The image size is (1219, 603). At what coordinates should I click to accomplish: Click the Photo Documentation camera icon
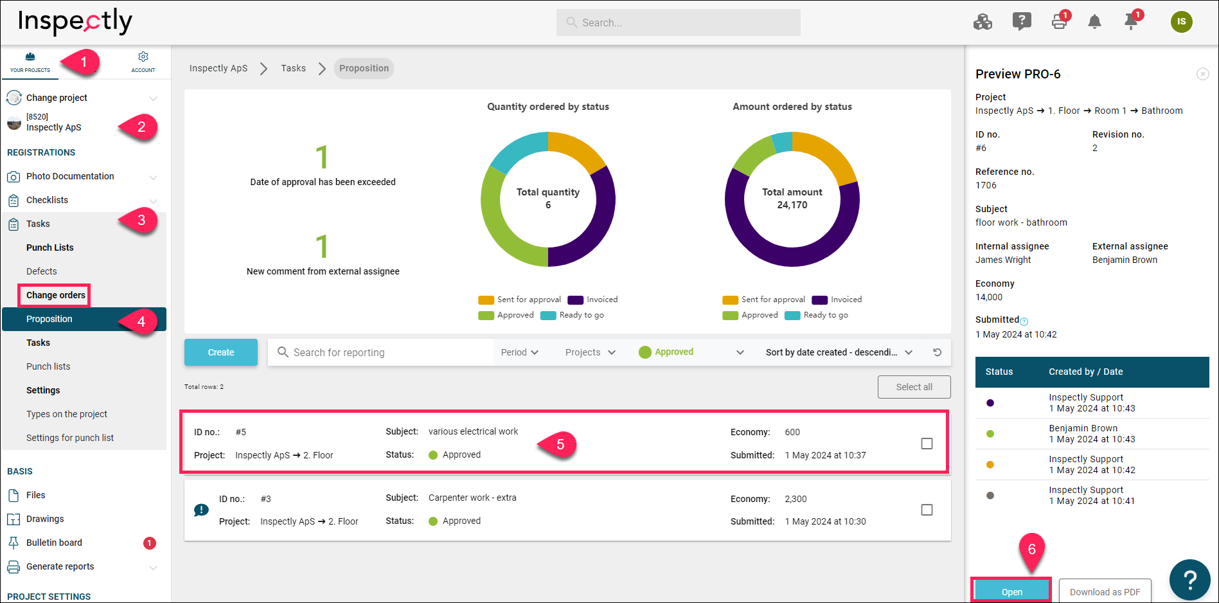pos(13,177)
